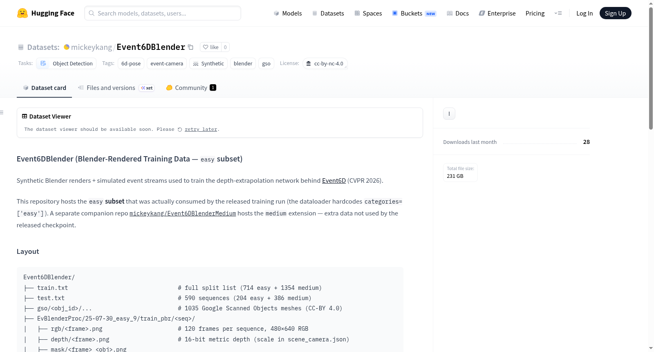The image size is (654, 352).
Task: Click the Total file size 231 GB box
Action: (x=460, y=173)
